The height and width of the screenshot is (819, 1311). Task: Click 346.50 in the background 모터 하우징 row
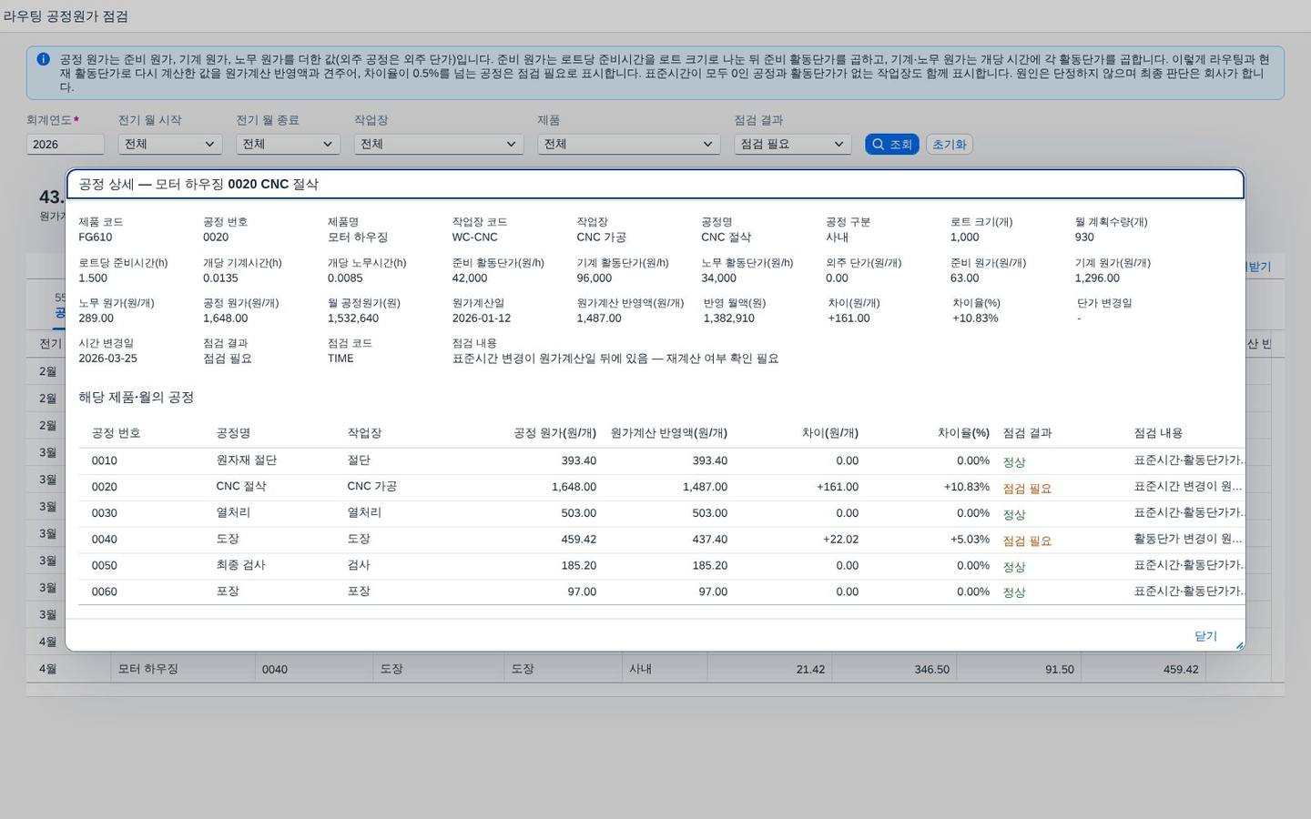coord(931,670)
